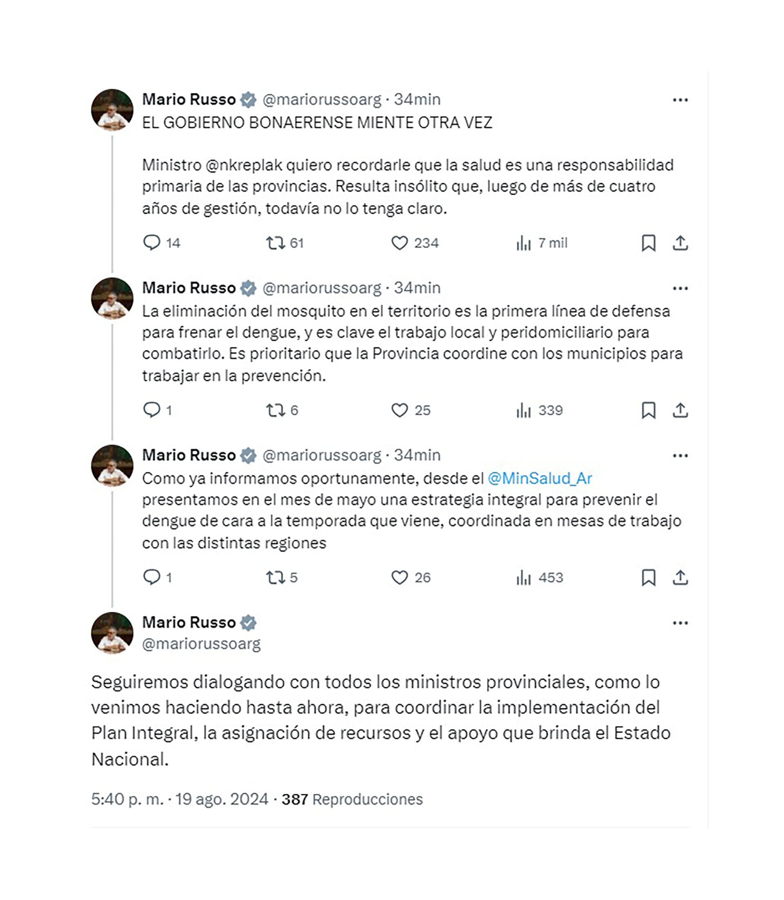Viewport: 784px width, 900px height.
Task: Like the first tweet with 234 likes
Action: click(x=399, y=243)
